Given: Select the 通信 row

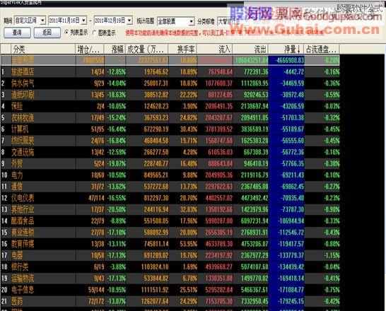Looking at the screenshot, I should 170,187.
